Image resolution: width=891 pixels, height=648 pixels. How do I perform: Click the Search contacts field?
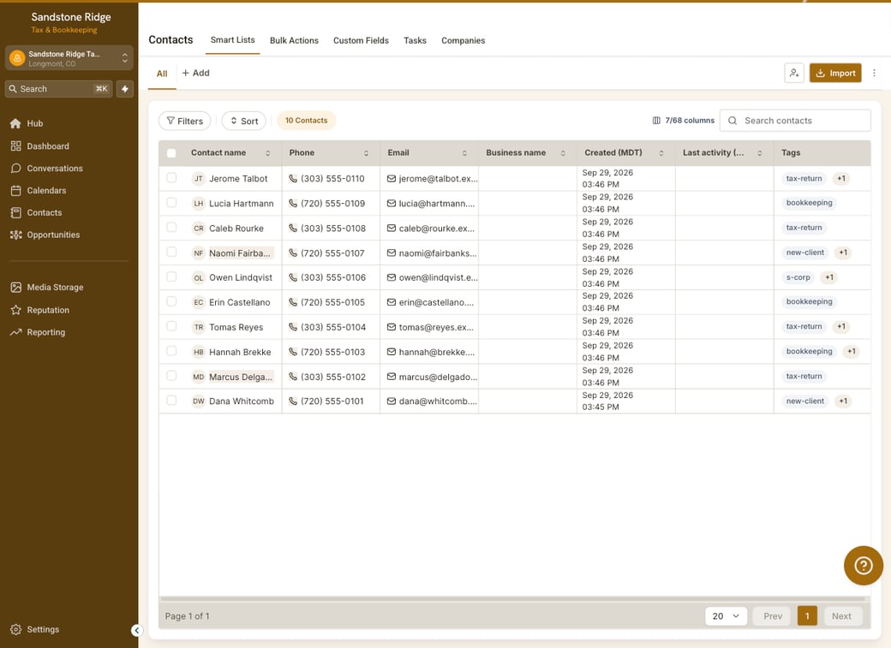pyautogui.click(x=795, y=121)
